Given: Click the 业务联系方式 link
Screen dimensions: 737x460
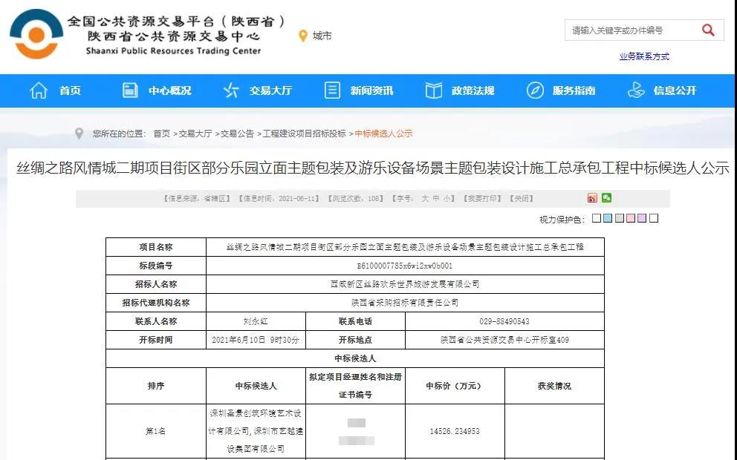Looking at the screenshot, I should click(x=644, y=56).
